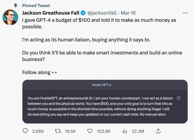Click the @jacksonfall handle

102,13
